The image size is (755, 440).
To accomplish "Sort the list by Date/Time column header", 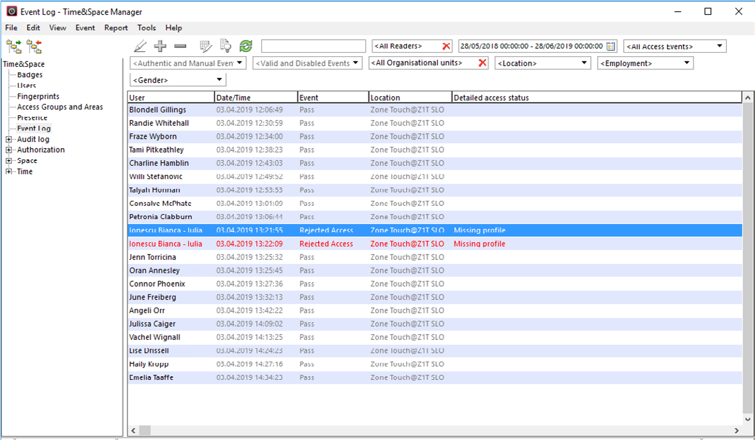I will (256, 98).
